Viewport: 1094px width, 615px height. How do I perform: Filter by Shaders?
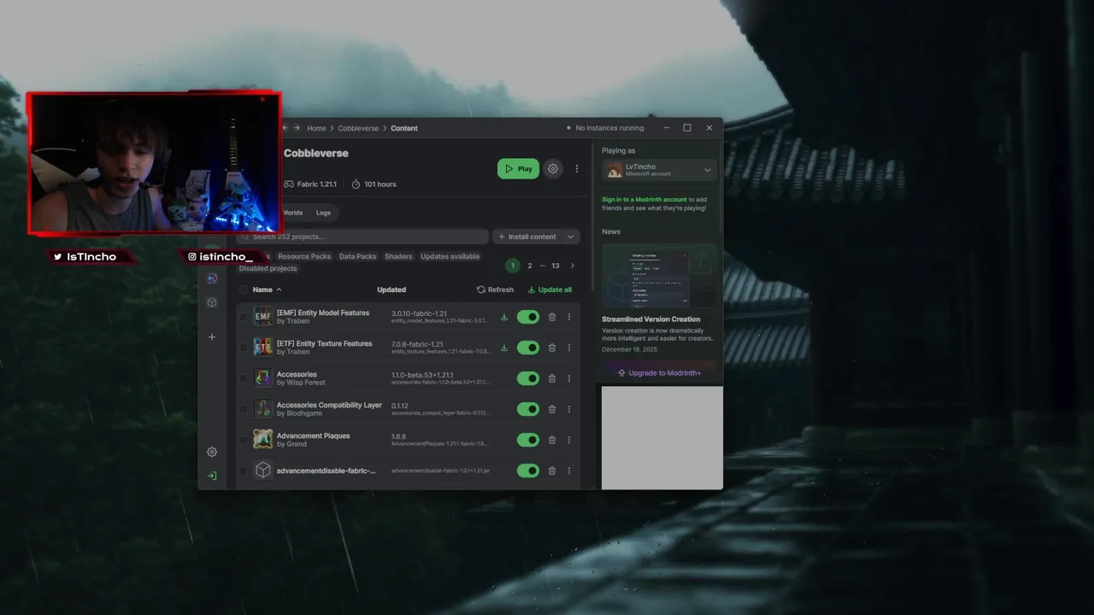pos(398,256)
